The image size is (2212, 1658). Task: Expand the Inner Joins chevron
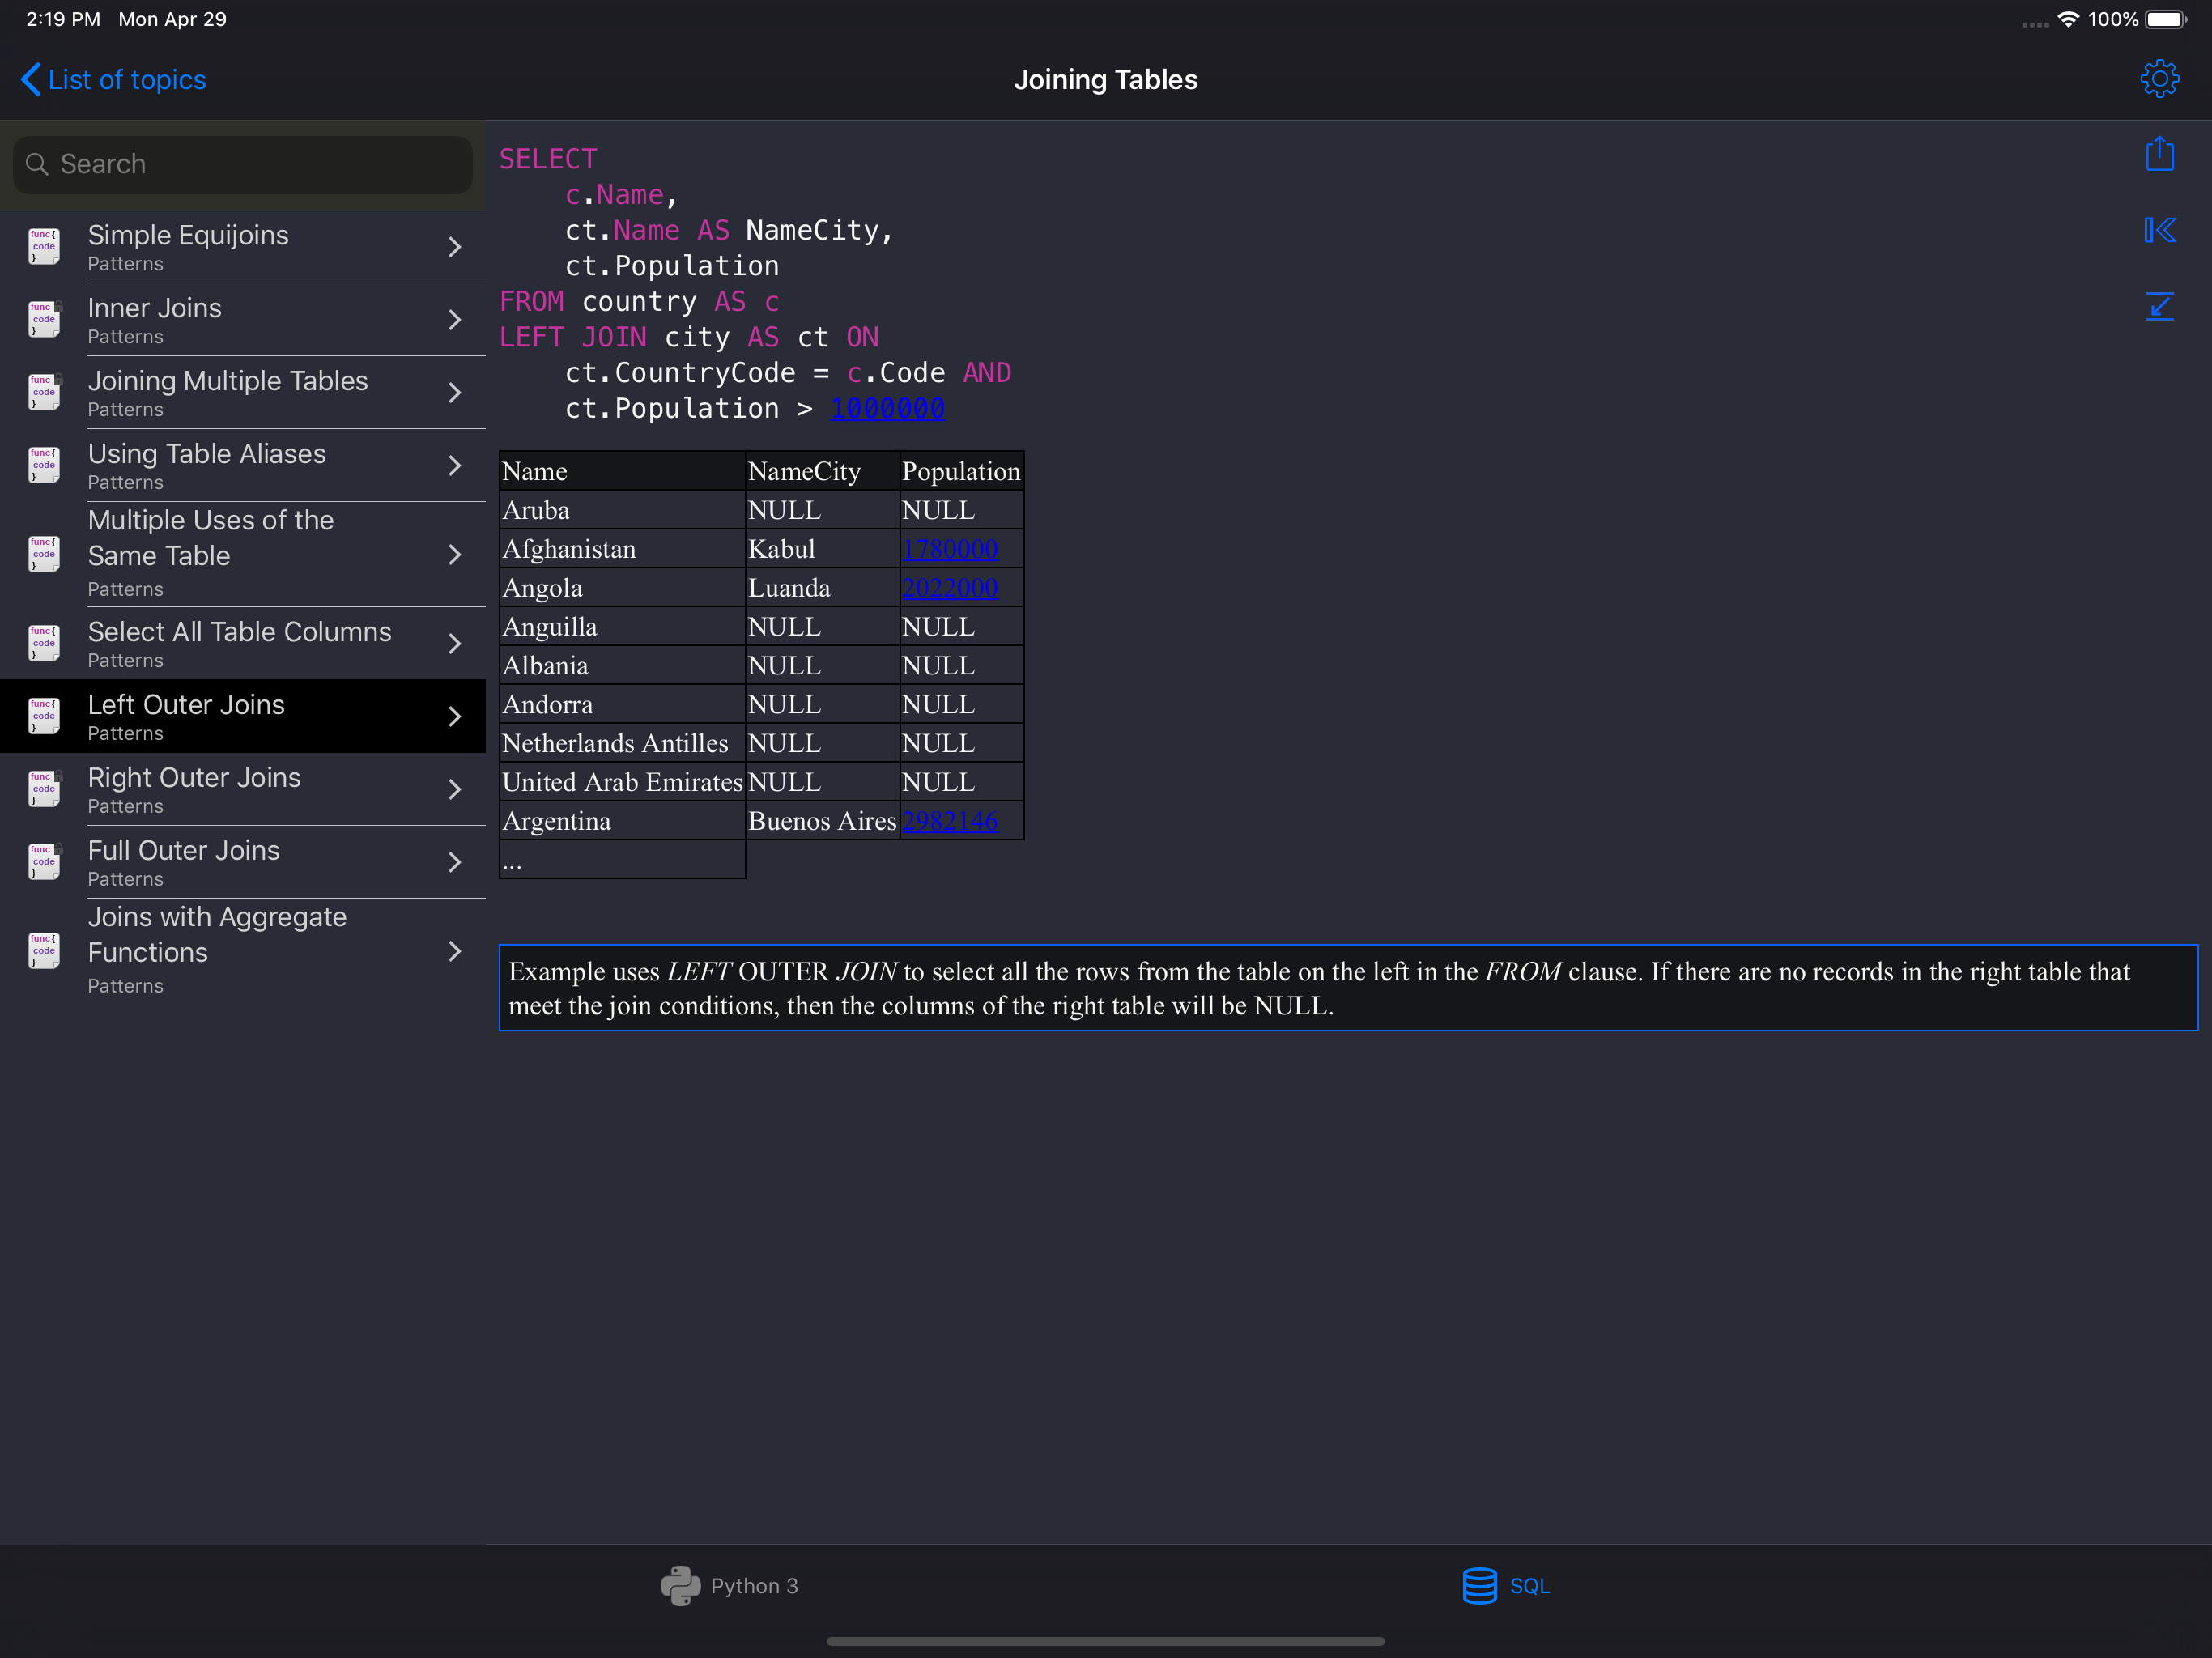pos(455,320)
